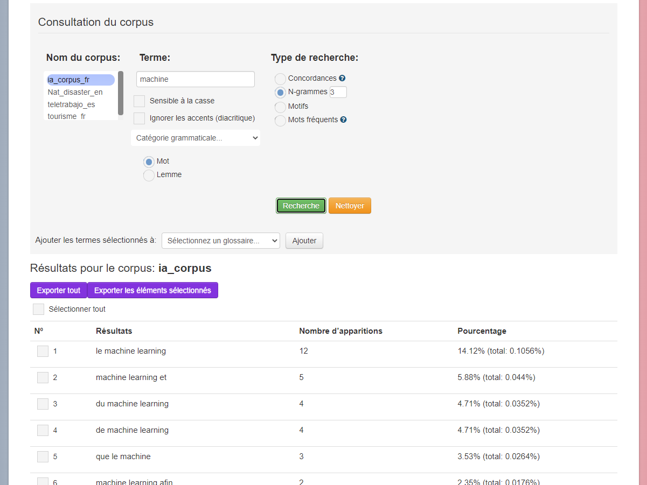Pick teletrabajo_es from corpus list
This screenshot has width=647, height=485.
coord(71,104)
